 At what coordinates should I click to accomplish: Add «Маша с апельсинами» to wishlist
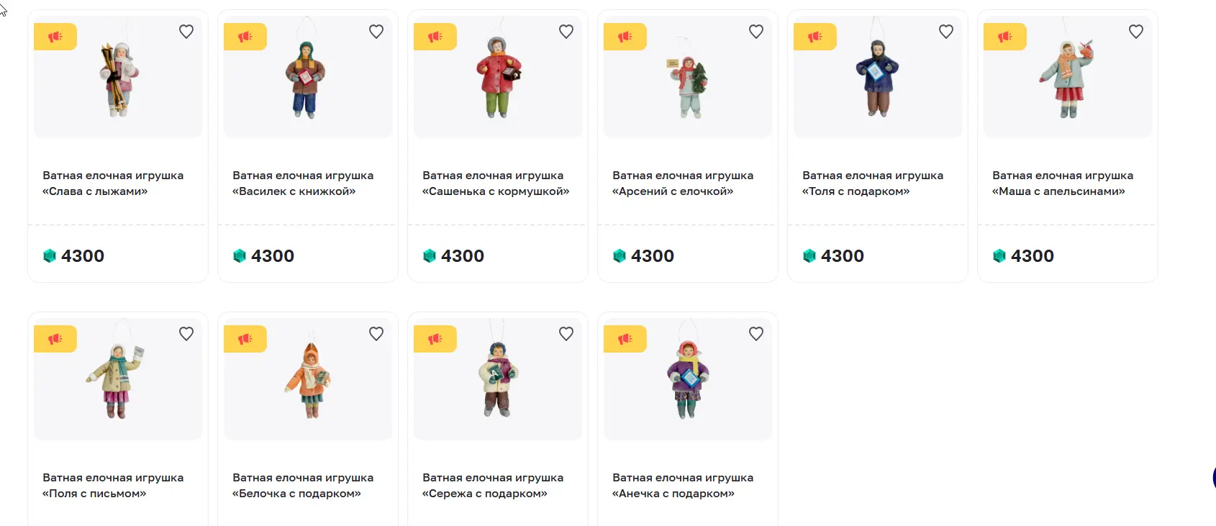coord(1136,32)
